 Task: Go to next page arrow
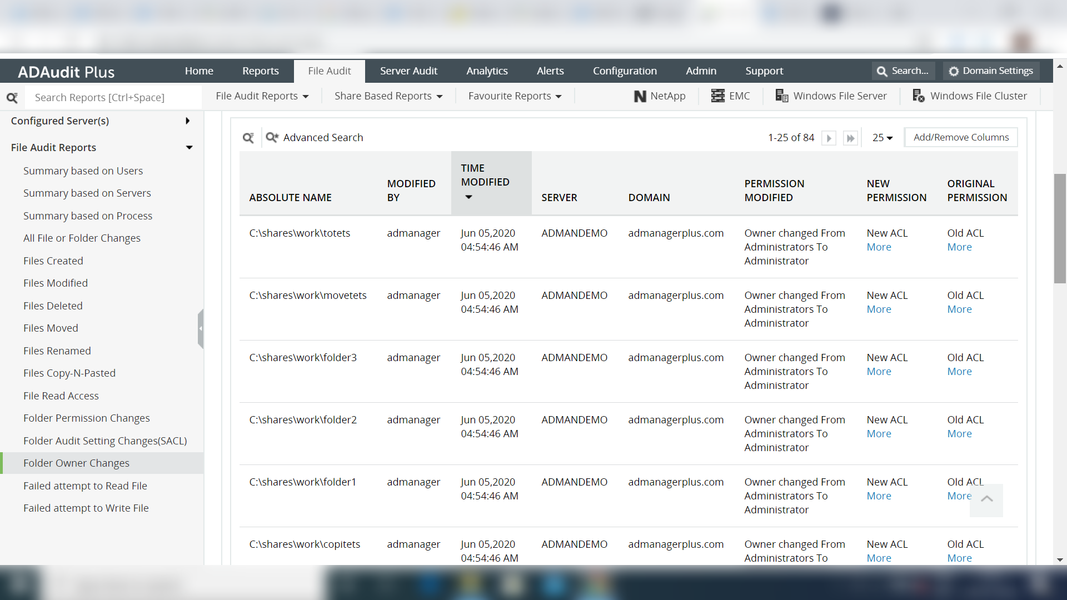829,138
